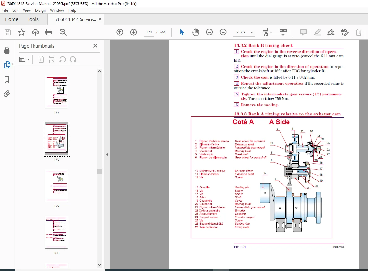Activate the selection arrow tool

(182, 32)
